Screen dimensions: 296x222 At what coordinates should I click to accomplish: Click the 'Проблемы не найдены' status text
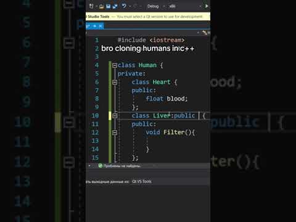coord(122,166)
